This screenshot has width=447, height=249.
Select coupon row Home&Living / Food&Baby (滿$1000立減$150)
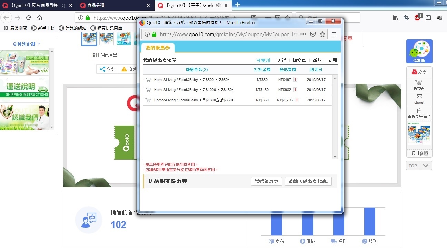click(238, 90)
